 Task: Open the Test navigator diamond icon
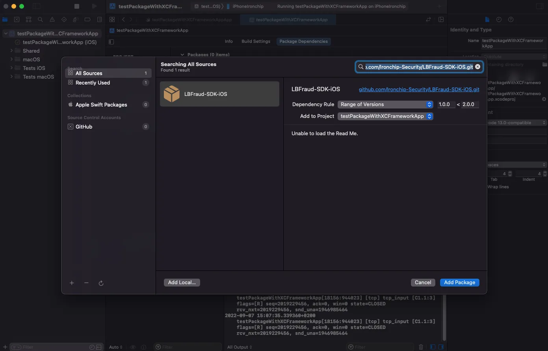[x=64, y=19]
